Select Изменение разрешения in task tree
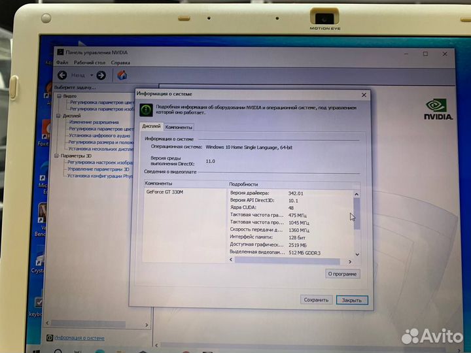This screenshot has width=471, height=353. coord(94,122)
